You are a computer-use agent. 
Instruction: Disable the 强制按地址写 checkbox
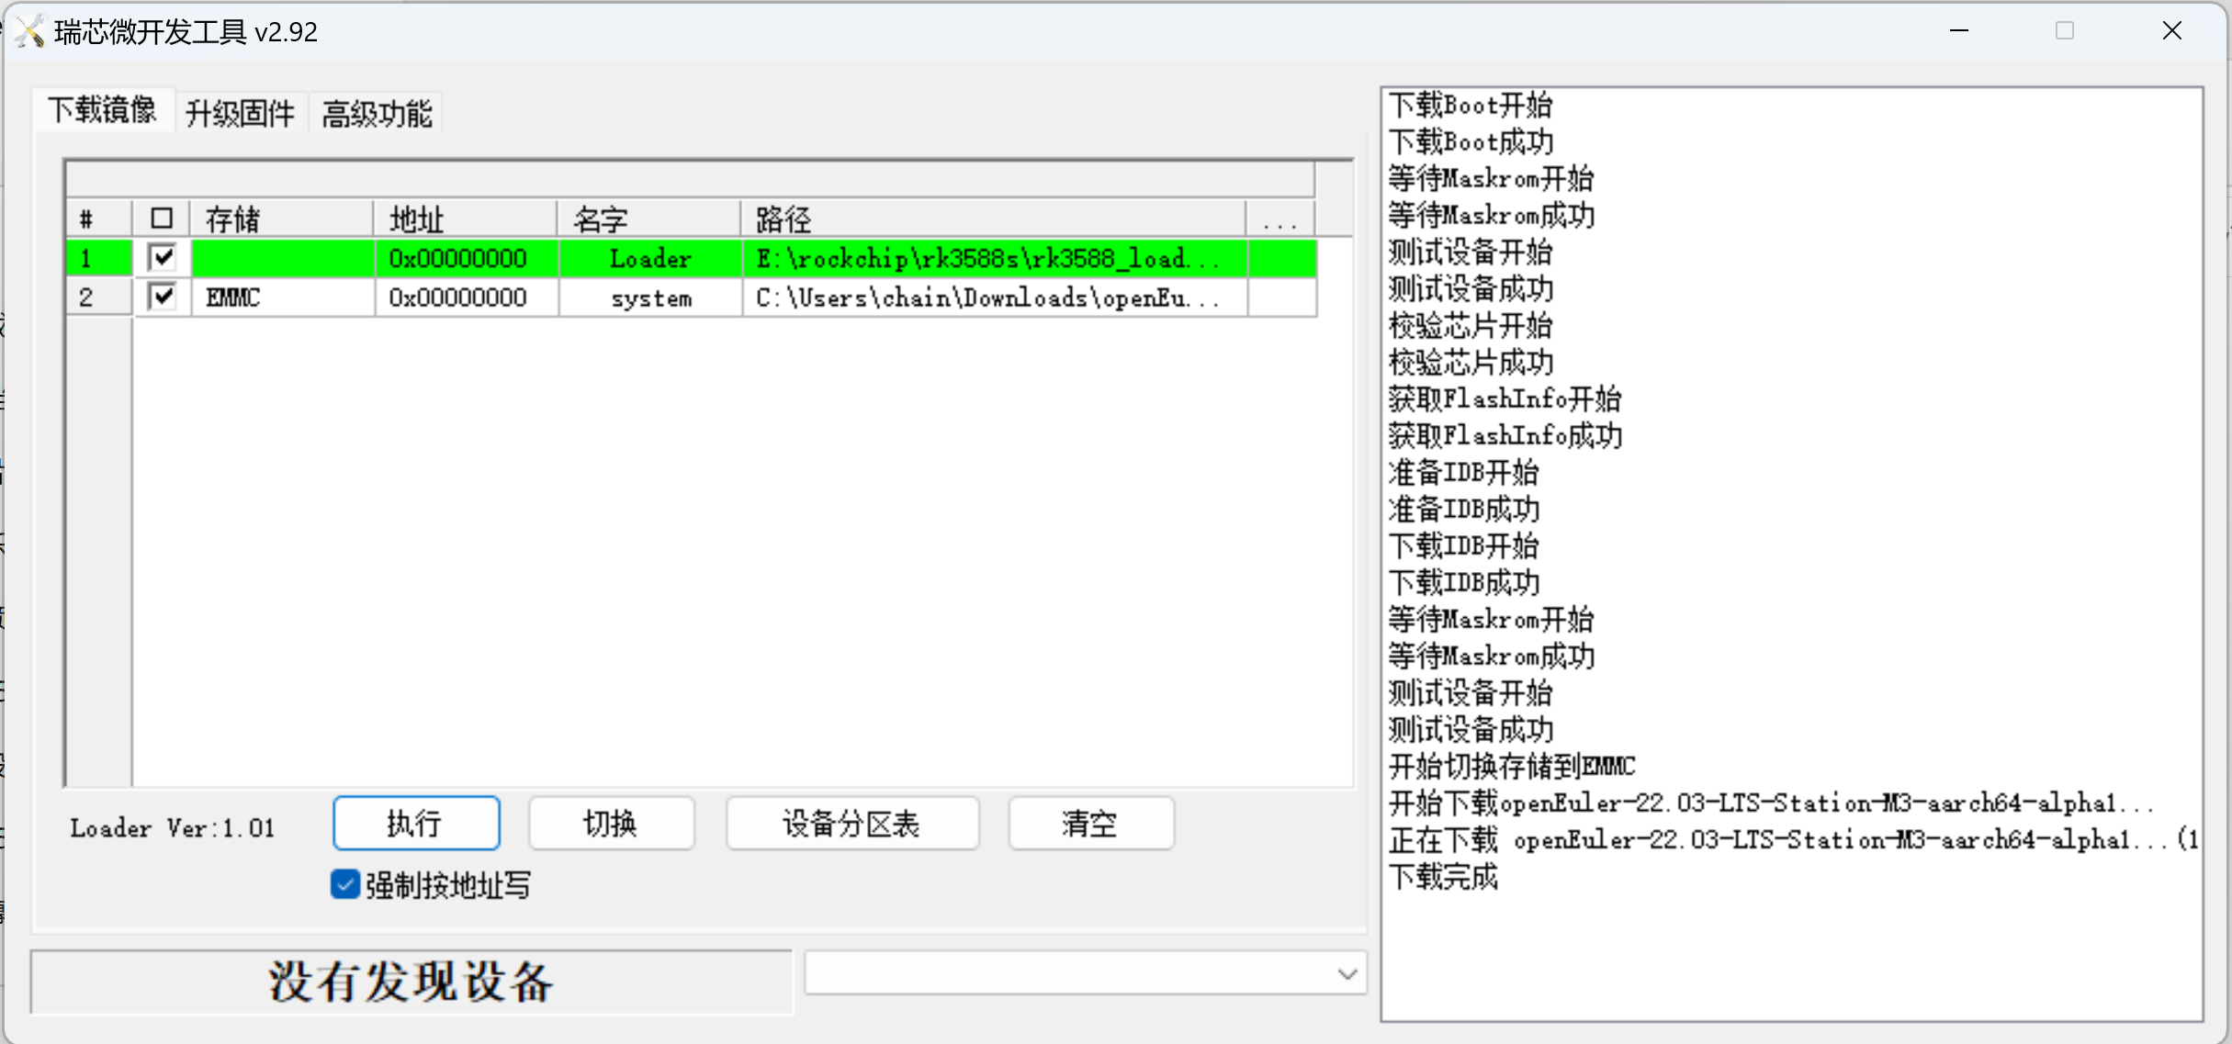(x=344, y=884)
